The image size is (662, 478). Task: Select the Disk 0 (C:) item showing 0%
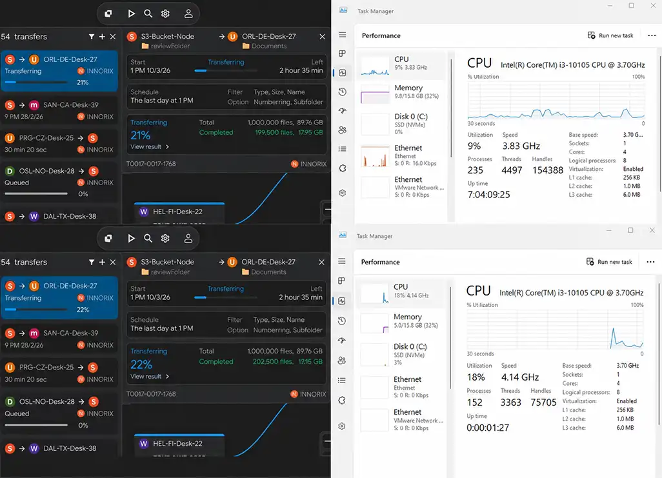pyautogui.click(x=403, y=123)
